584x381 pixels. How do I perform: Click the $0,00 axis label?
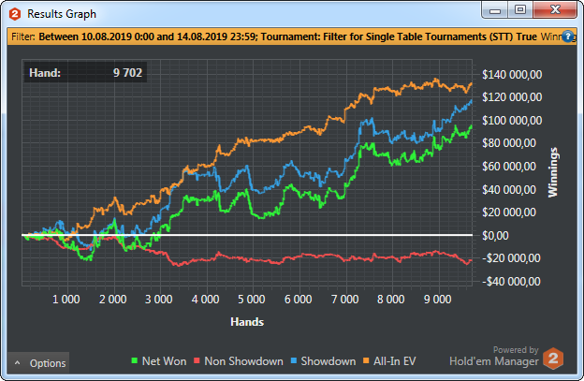pyautogui.click(x=495, y=235)
